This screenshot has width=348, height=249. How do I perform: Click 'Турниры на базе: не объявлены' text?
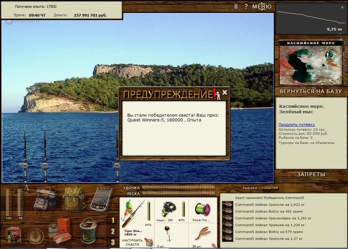(x=307, y=143)
